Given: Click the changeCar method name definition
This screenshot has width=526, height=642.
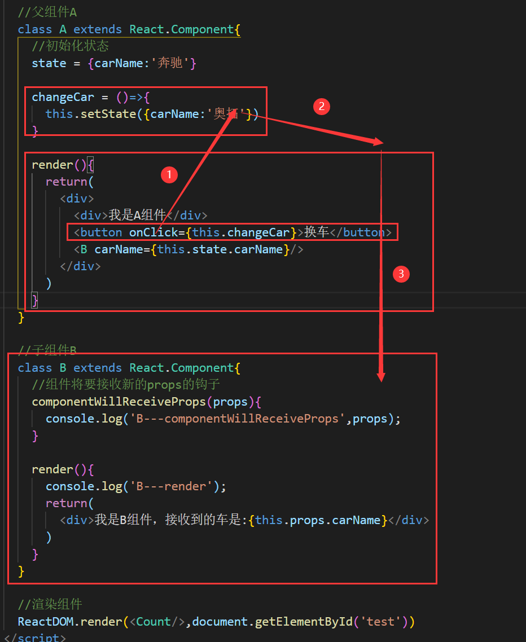Looking at the screenshot, I should (x=63, y=97).
